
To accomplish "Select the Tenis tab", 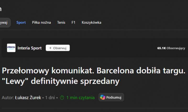I will [61, 22].
